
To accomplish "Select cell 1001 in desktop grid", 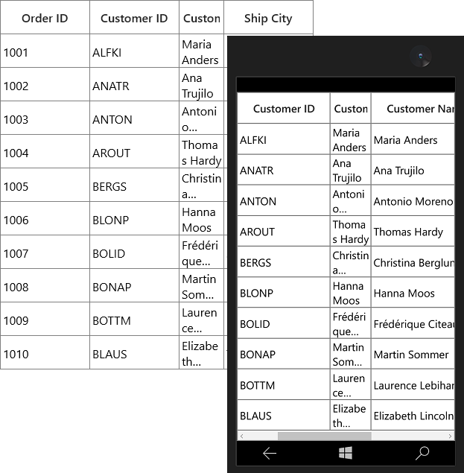I will tap(45, 51).
